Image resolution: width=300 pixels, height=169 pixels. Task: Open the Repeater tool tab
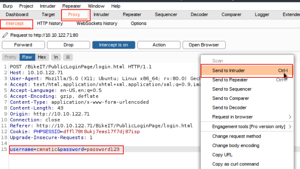click(x=132, y=14)
